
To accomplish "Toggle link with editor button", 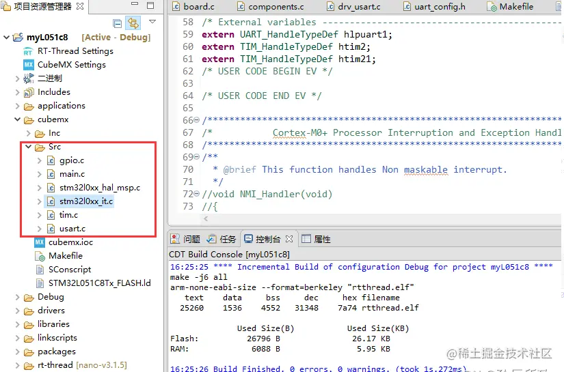I will 133,23.
